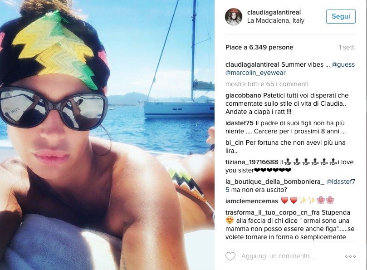Open the claudiagalantireal profile picture
367x270 pixels.
coord(234,17)
